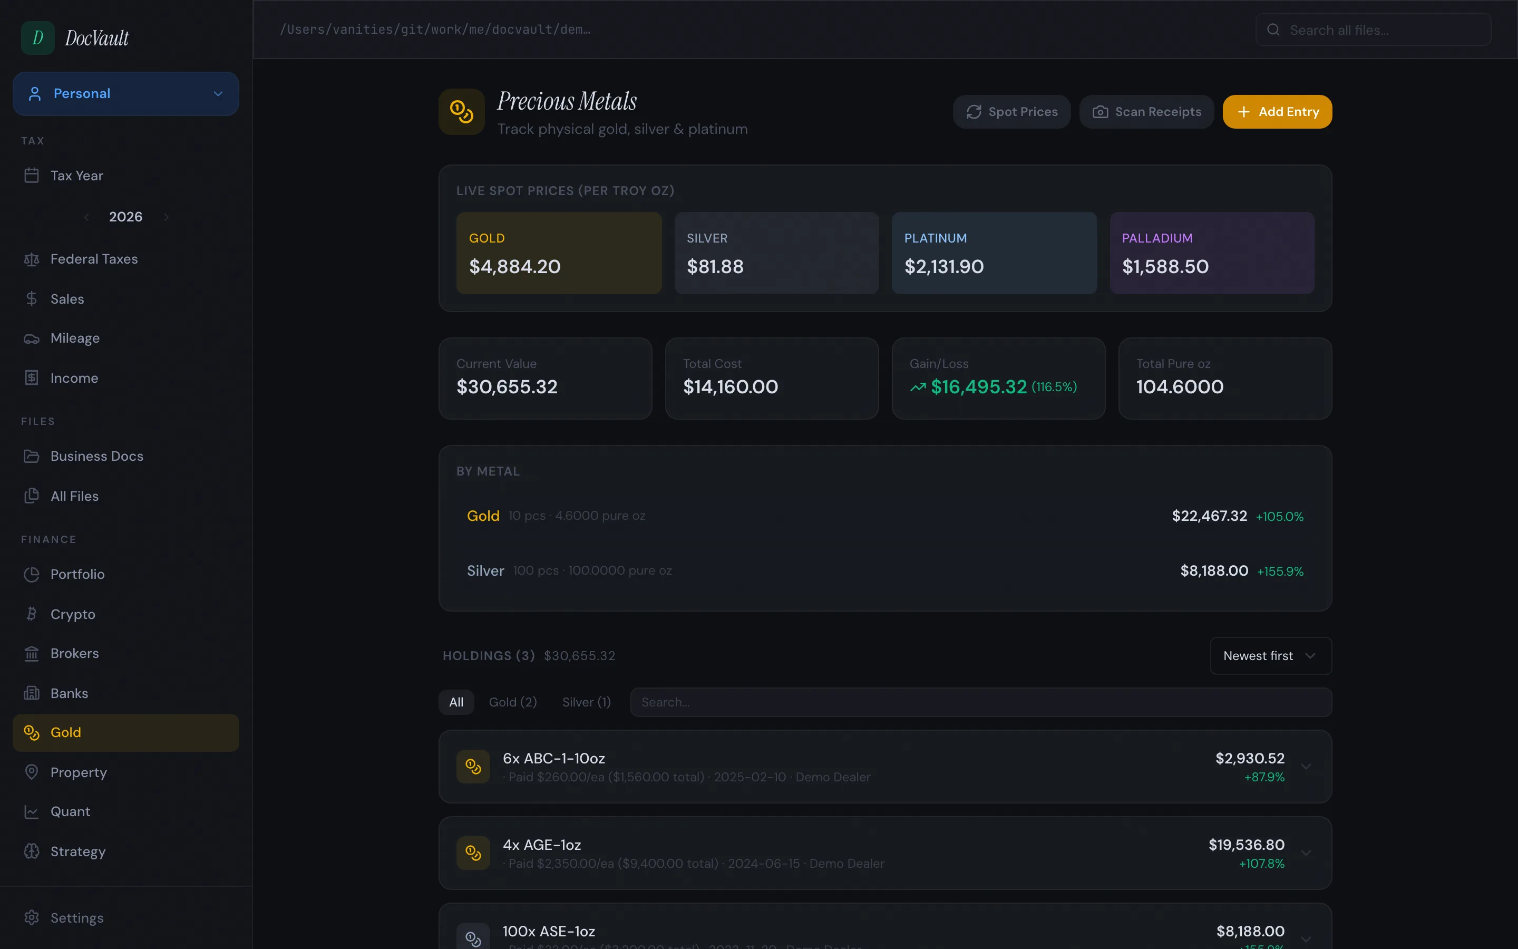Click the Property map pin icon
Viewport: 1518px width, 949px height.
pos(32,772)
